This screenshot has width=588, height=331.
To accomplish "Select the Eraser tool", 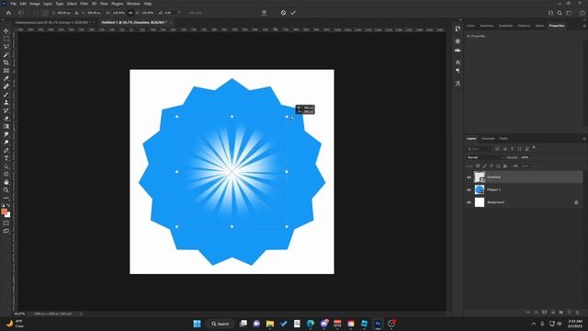I will tap(6, 119).
